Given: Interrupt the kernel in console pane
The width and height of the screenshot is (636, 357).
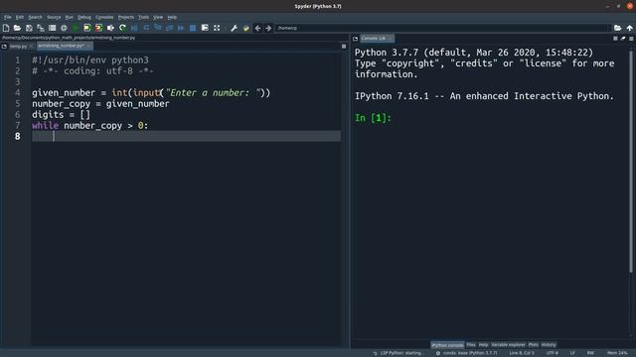Looking at the screenshot, I should tap(615, 39).
